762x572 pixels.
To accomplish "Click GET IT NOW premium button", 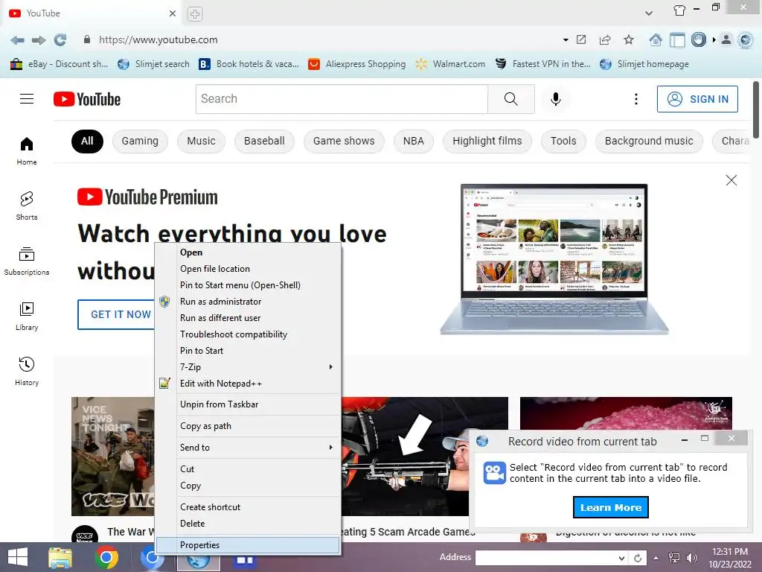I will (x=117, y=314).
